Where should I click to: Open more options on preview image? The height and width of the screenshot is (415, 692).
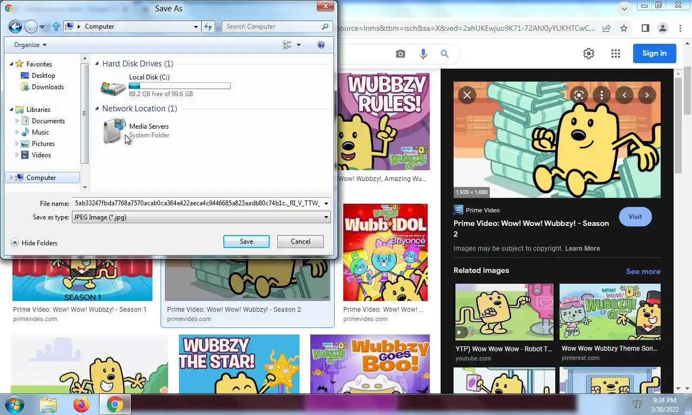602,95
